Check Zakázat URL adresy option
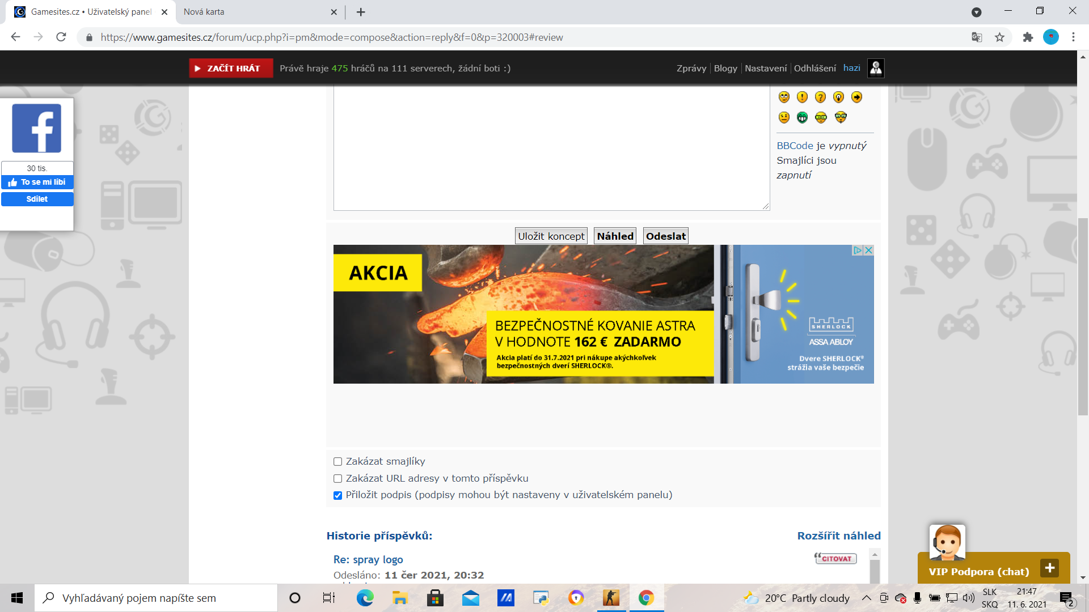The image size is (1089, 612). point(338,479)
